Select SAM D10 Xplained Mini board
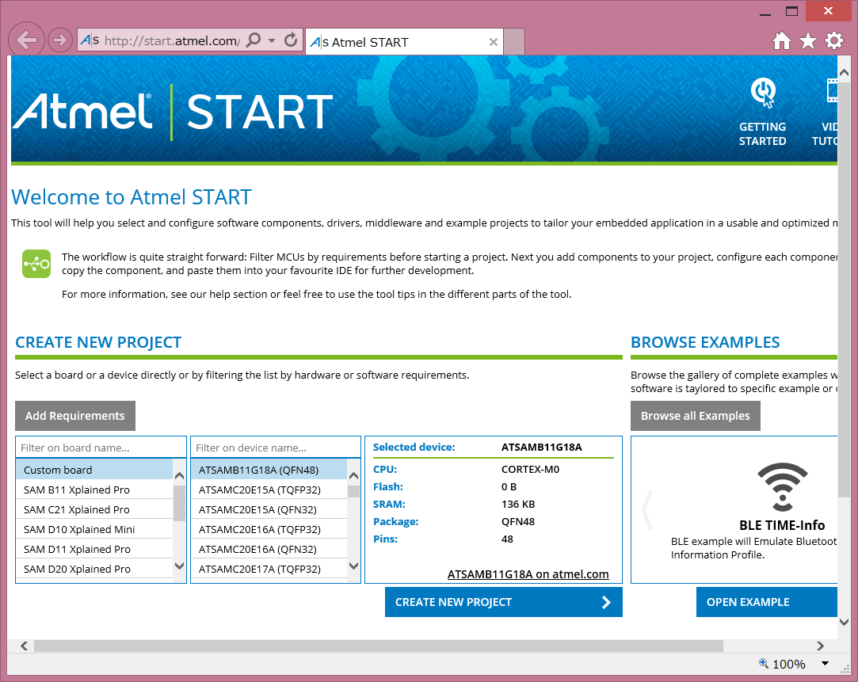Screen dimensions: 858x682 click(x=94, y=529)
